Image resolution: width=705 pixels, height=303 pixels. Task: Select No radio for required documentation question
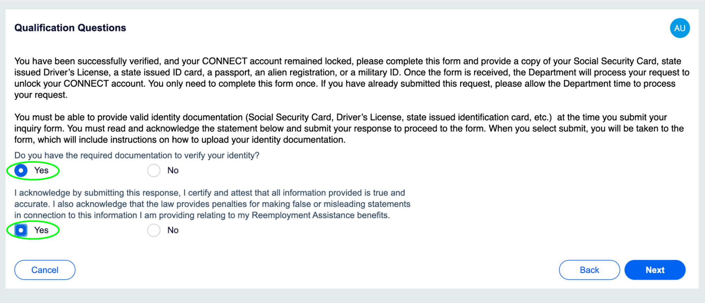[x=154, y=171]
